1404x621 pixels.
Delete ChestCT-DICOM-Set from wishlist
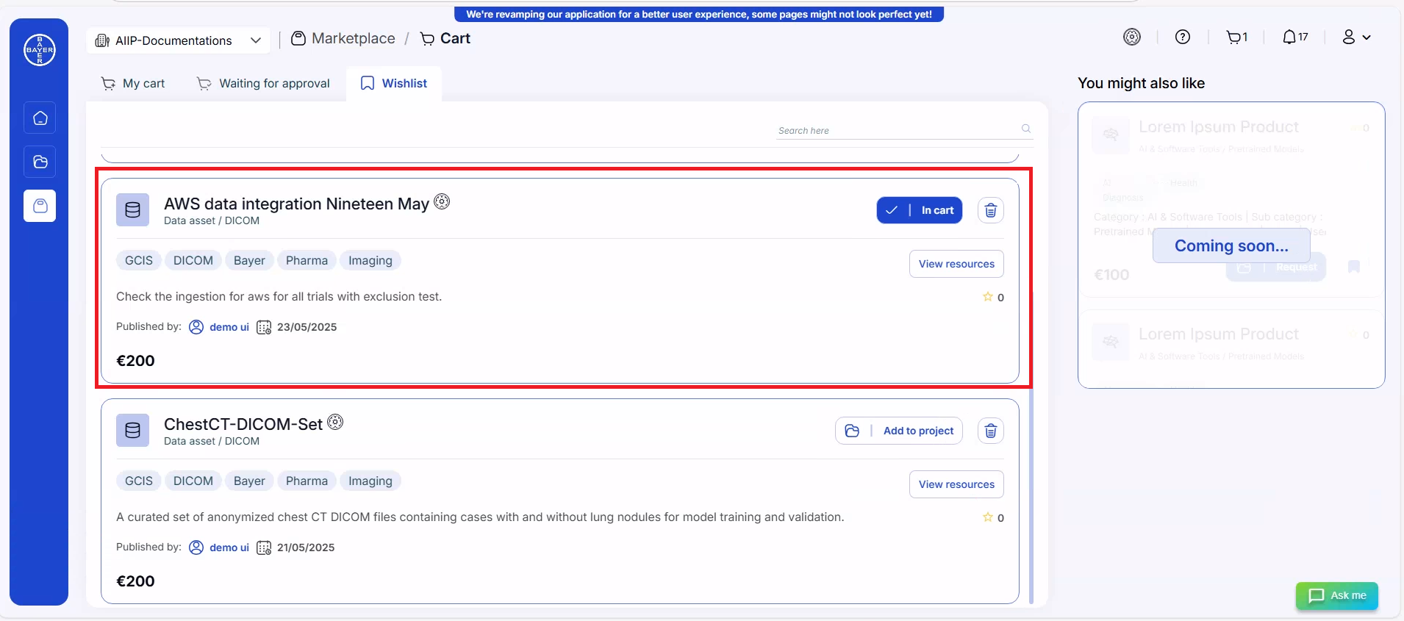pos(991,431)
